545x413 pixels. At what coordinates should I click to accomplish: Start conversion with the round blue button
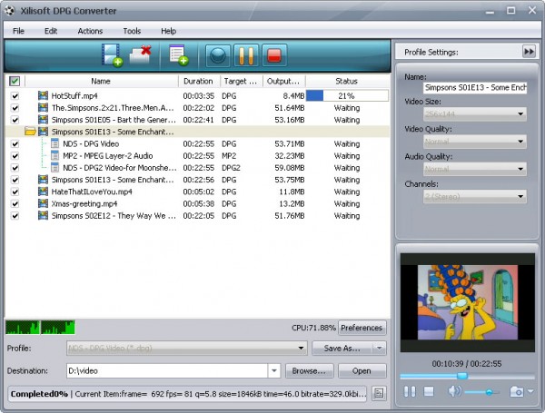(x=217, y=55)
